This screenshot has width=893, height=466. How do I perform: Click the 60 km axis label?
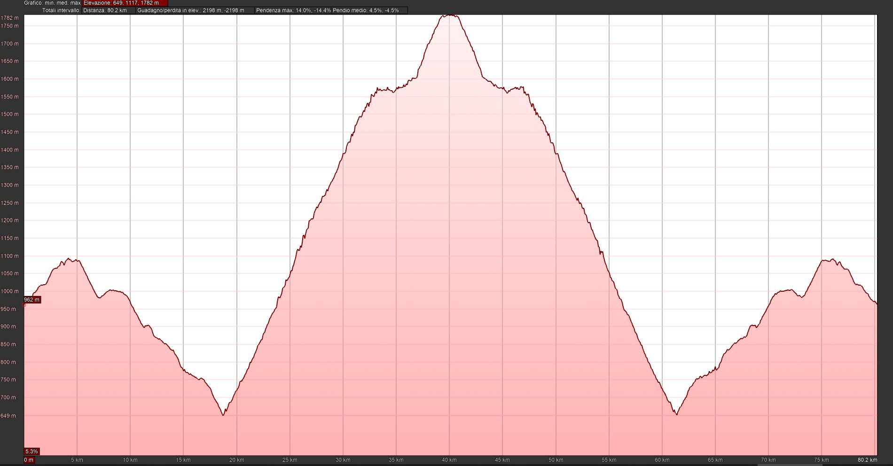coord(662,460)
